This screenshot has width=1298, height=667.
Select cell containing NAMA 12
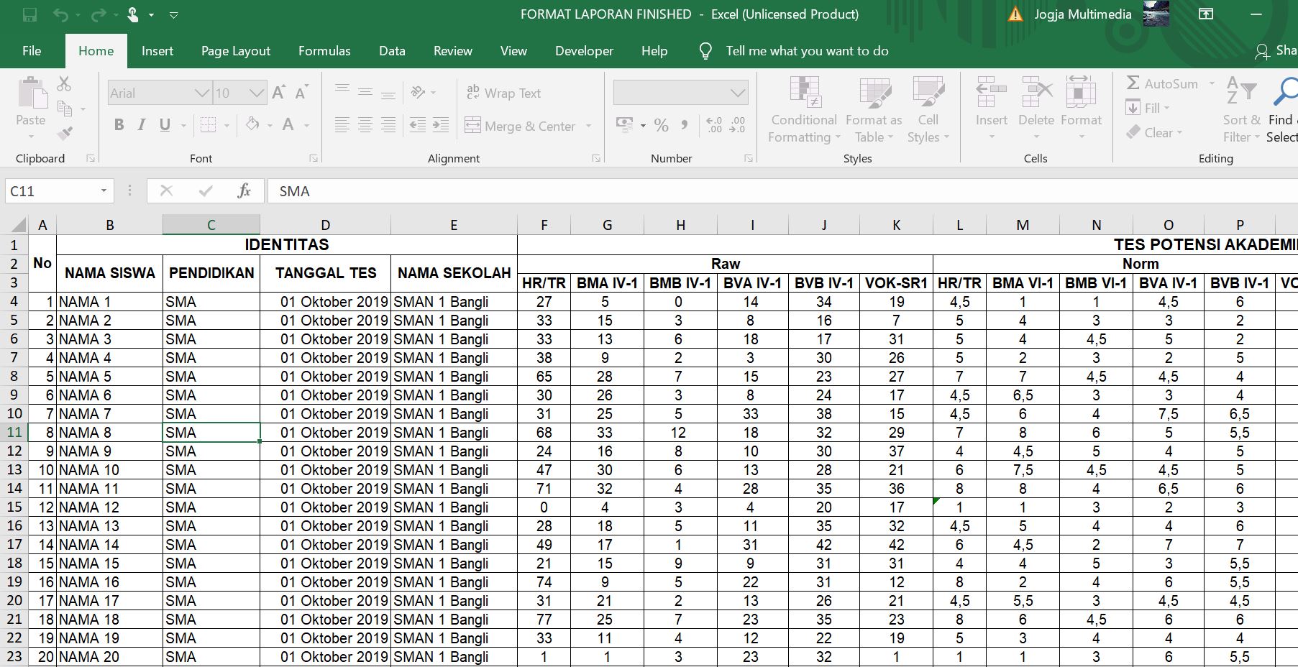click(109, 507)
